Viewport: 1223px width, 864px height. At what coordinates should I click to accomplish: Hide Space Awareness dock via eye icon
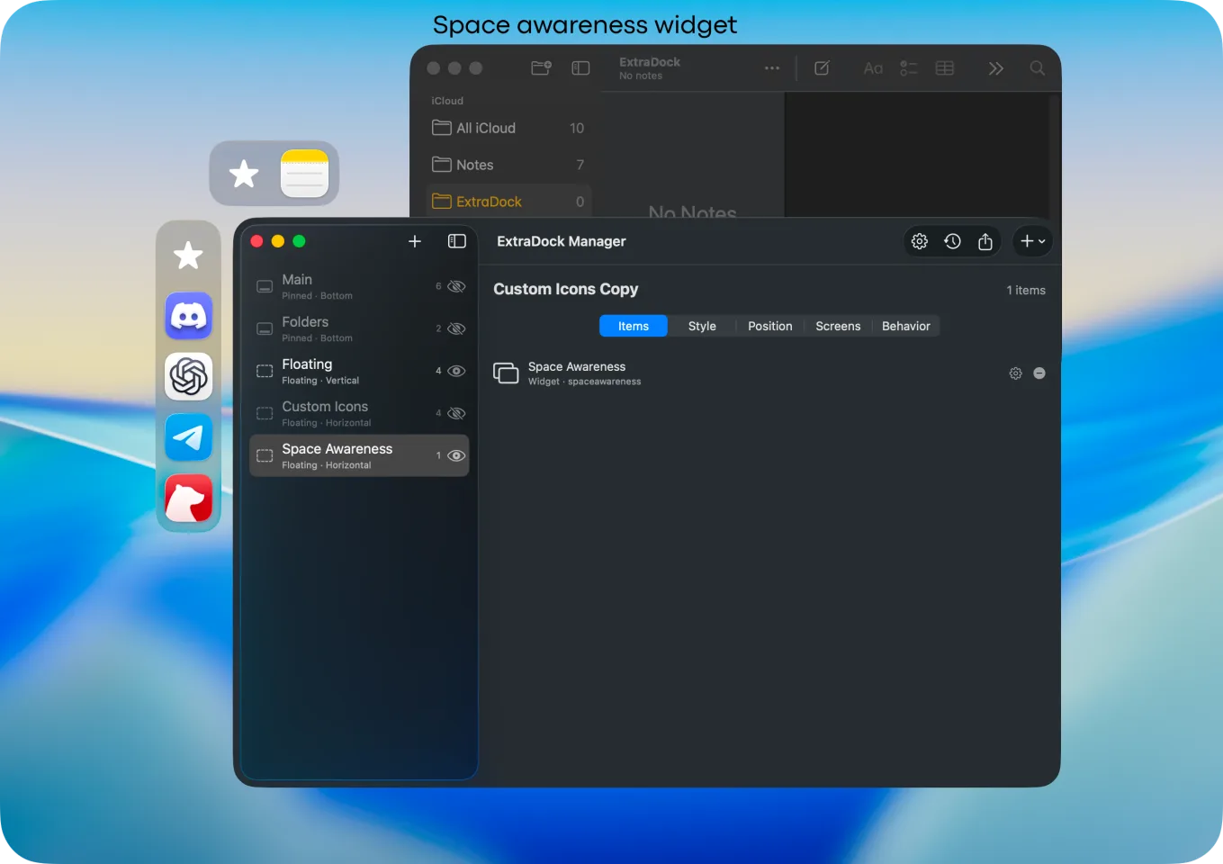coord(456,455)
